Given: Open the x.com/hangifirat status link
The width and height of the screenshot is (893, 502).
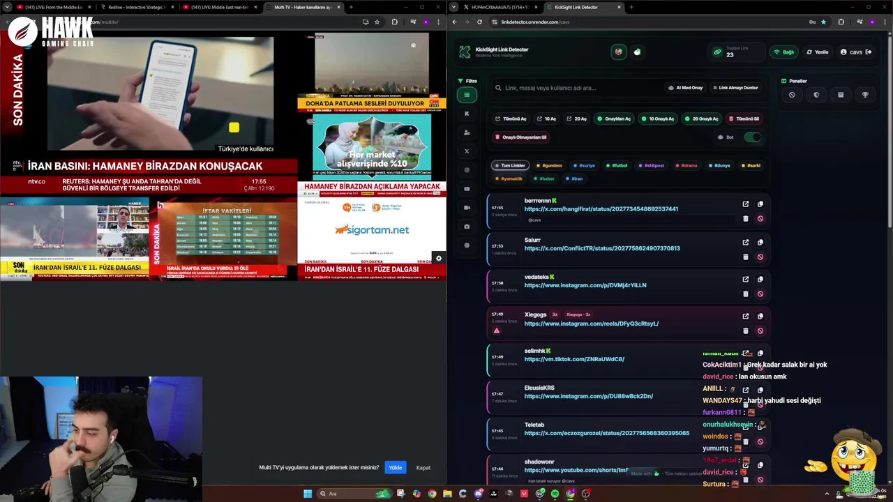Looking at the screenshot, I should pyautogui.click(x=601, y=209).
